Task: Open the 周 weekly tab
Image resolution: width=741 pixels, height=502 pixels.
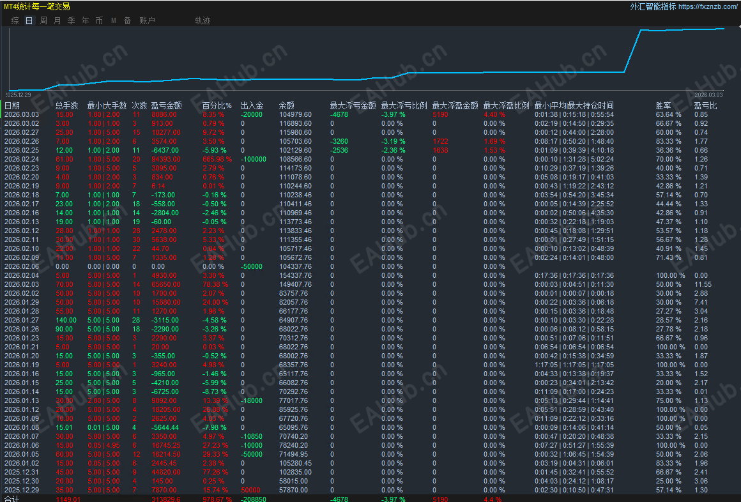Action: (x=43, y=21)
